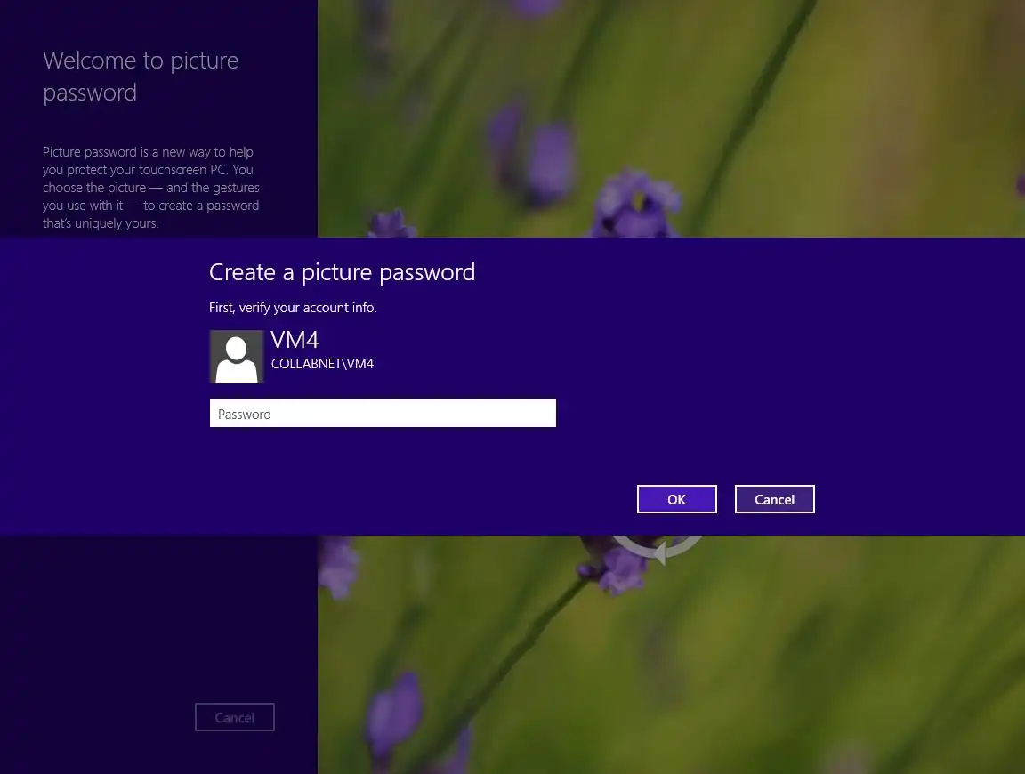The image size is (1025, 774).
Task: Click the Password input field
Action: 383,413
